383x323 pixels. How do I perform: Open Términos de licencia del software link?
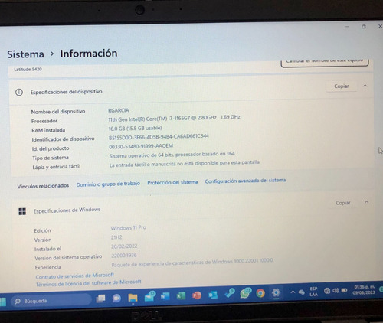coord(88,283)
